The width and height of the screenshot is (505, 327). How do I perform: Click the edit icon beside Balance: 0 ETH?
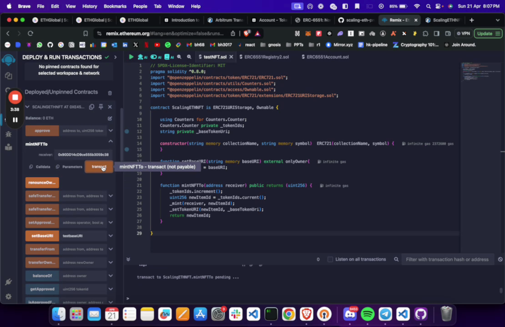pos(110,119)
